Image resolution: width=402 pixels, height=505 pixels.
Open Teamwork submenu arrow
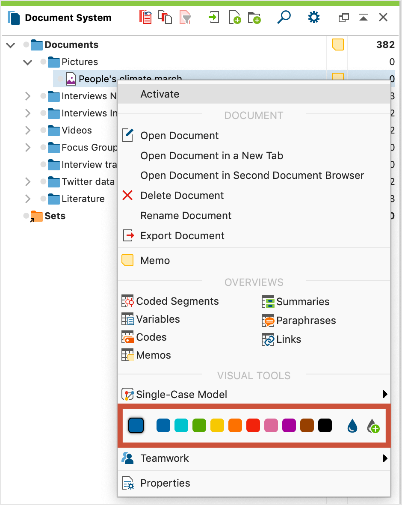385,458
